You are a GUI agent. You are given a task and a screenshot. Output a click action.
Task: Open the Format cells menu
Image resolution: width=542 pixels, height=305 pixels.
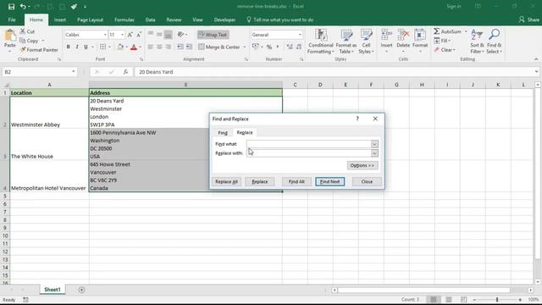(420, 41)
